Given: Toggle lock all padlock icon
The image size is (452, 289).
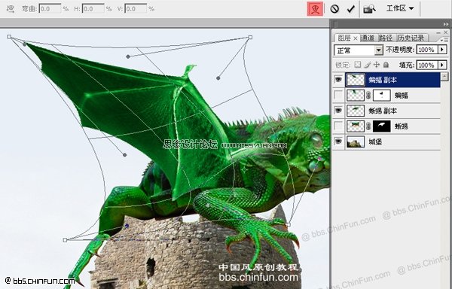Looking at the screenshot, I should click(x=386, y=65).
